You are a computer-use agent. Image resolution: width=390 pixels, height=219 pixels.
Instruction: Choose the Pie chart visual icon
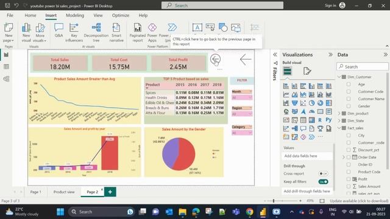click(x=311, y=103)
